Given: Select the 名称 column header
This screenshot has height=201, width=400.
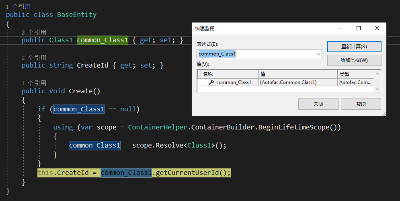Looking at the screenshot, I should click(x=229, y=74).
